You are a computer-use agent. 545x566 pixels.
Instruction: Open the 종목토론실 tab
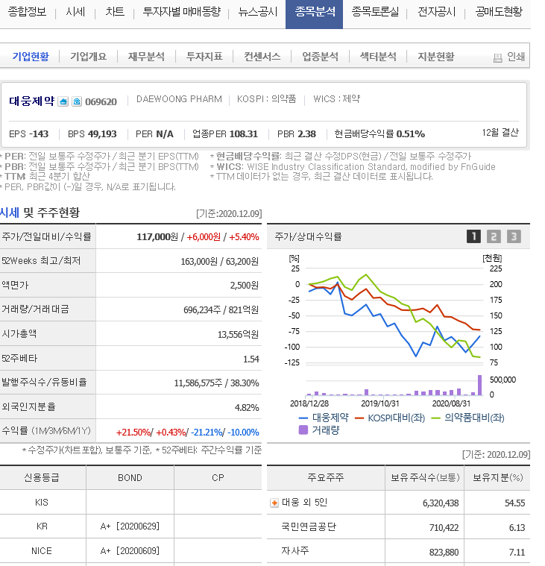(x=375, y=12)
